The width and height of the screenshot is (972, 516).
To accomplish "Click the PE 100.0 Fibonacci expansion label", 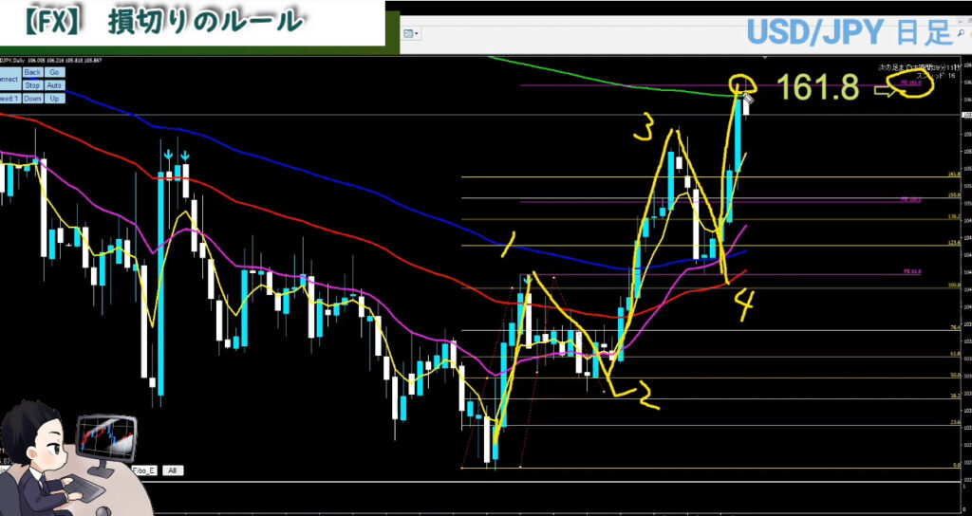I will [x=912, y=200].
